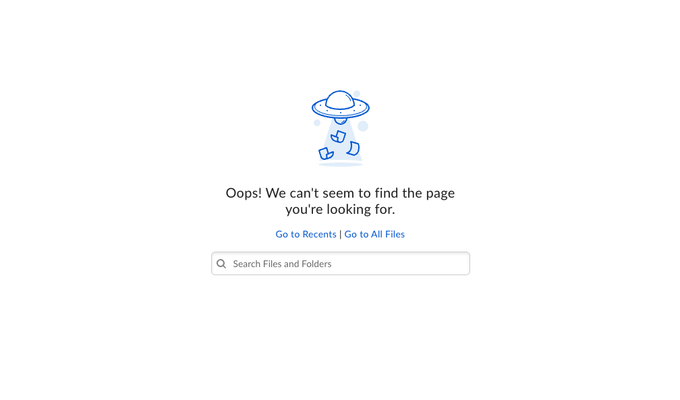Viewport: 680px width, 400px height.
Task: Click the large pale circle beside beam
Action: coord(363,126)
